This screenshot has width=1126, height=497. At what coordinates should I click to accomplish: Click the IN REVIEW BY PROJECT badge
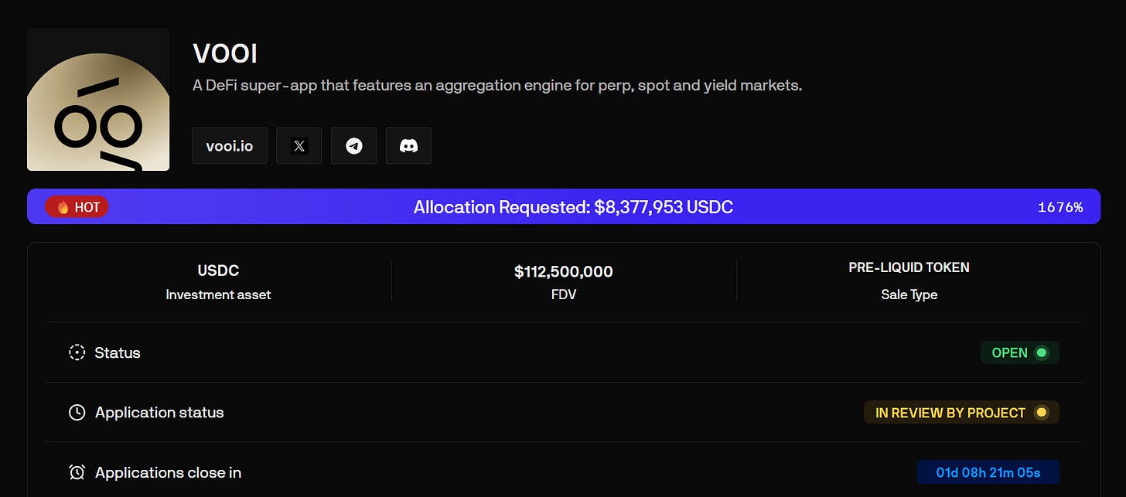961,413
